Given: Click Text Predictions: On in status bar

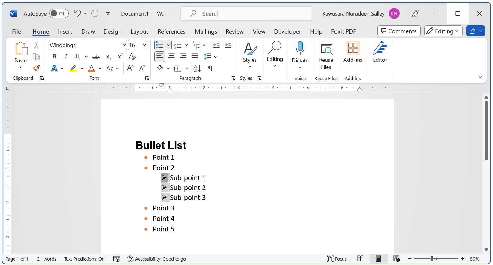Looking at the screenshot, I should [84, 259].
